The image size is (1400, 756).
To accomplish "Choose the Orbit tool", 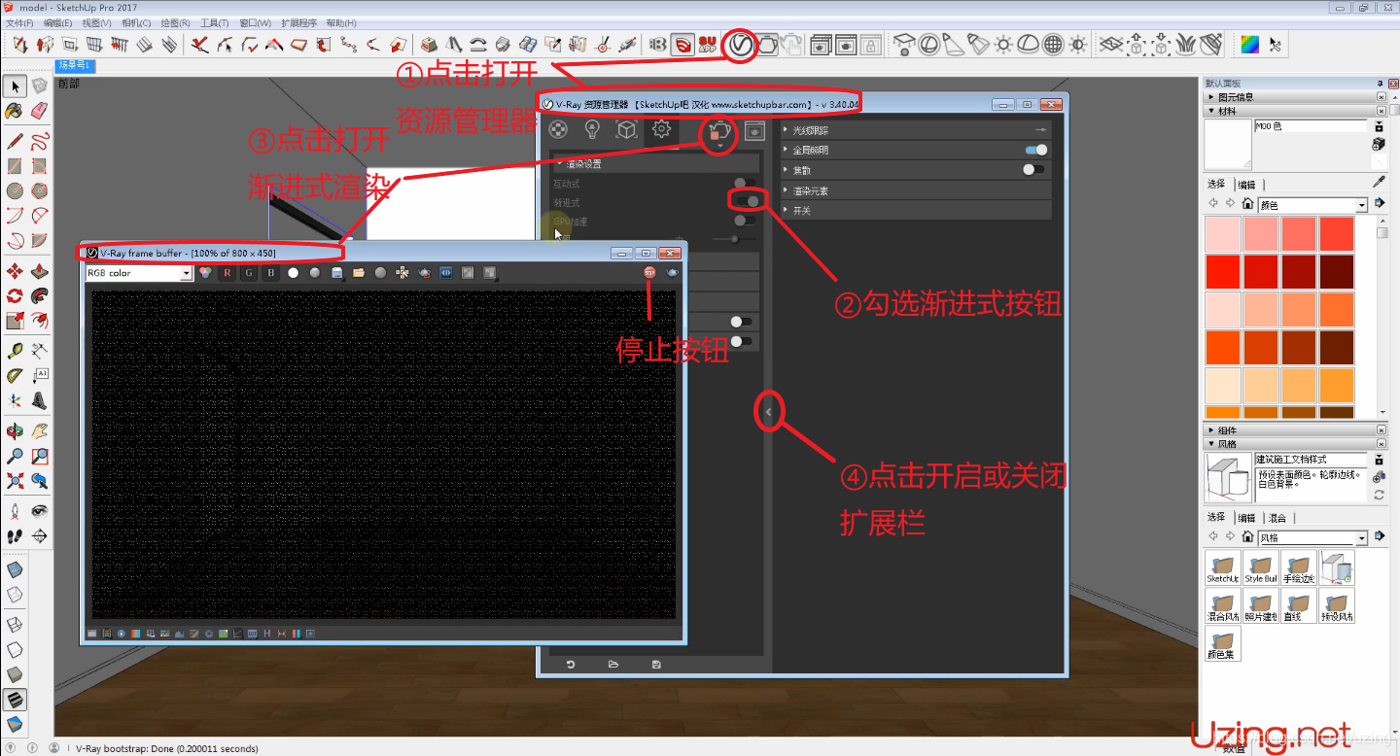I will (16, 430).
